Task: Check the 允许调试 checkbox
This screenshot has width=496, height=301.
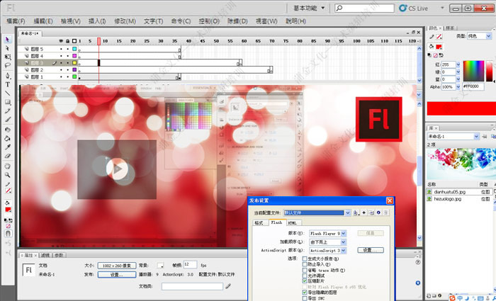Action: 305,276
